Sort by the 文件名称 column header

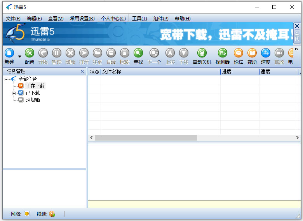160,72
